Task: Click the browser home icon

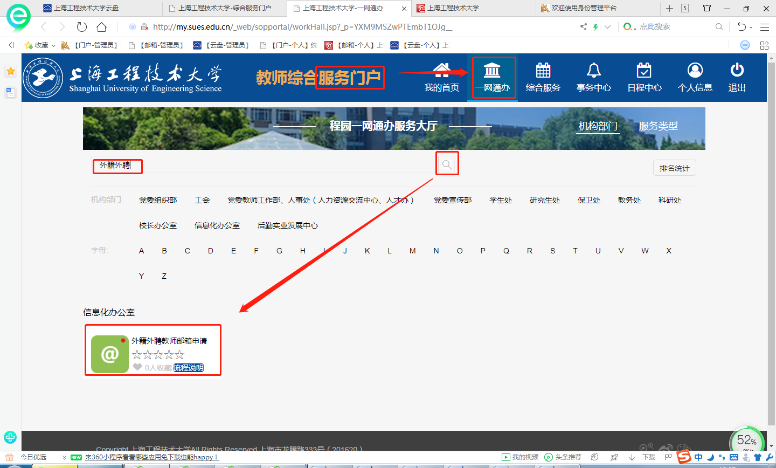Action: pos(101,27)
